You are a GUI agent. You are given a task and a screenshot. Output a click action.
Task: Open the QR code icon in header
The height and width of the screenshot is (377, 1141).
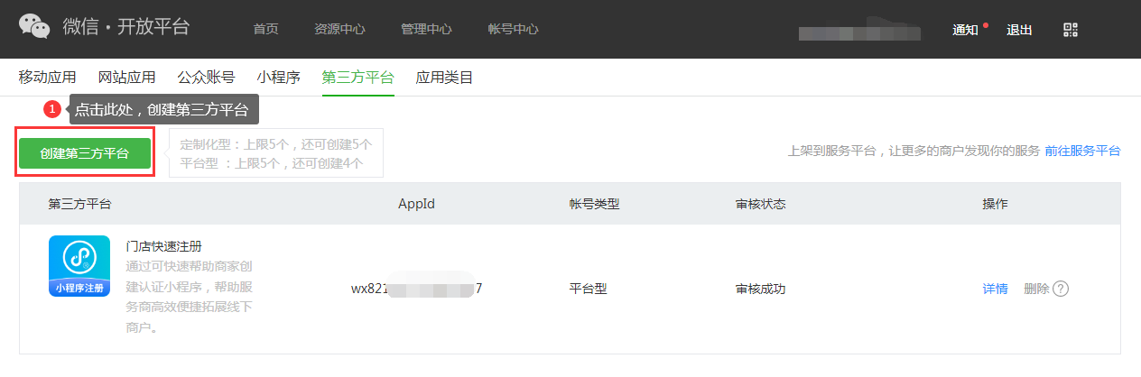(x=1071, y=29)
